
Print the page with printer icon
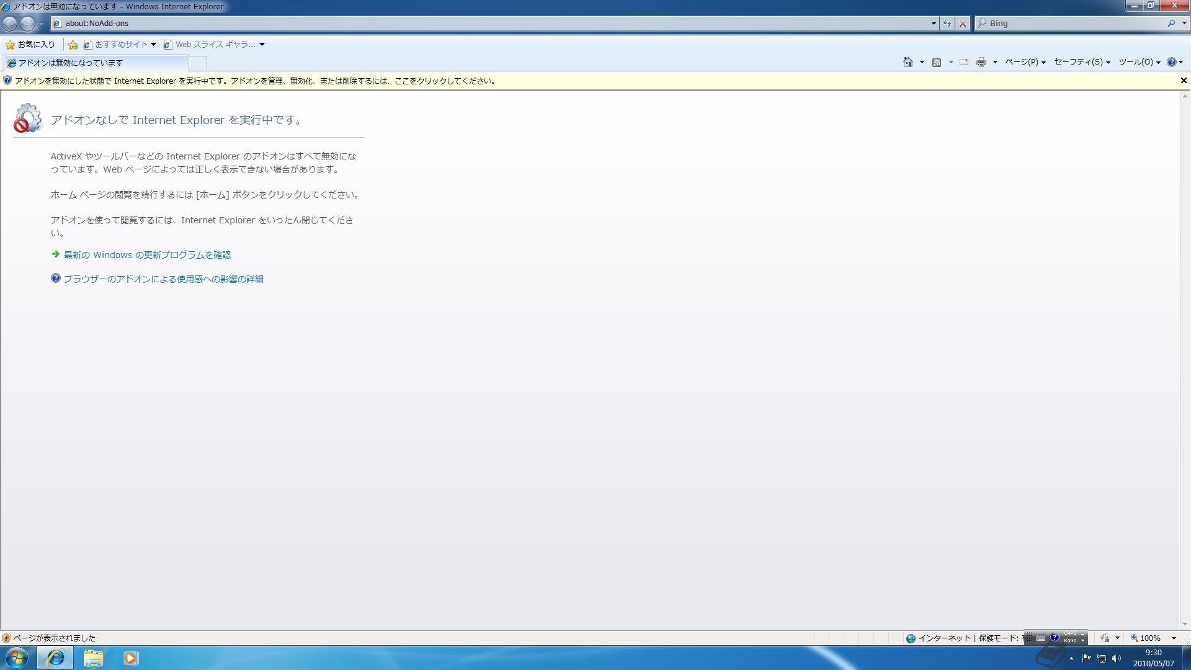981,62
